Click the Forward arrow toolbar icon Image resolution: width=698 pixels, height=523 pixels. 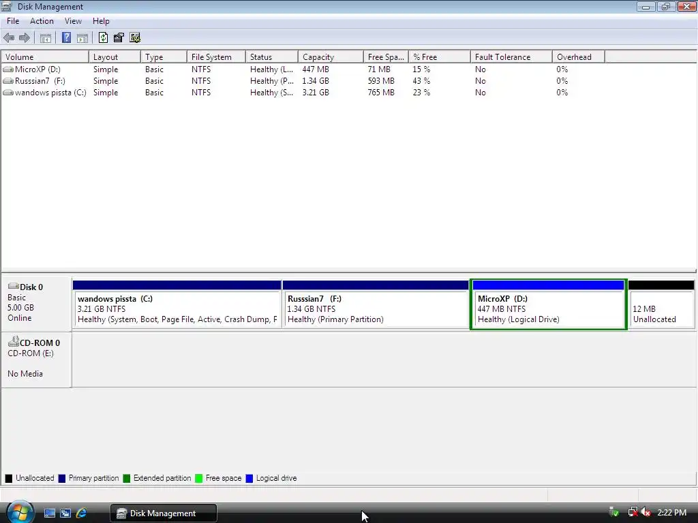coord(25,38)
